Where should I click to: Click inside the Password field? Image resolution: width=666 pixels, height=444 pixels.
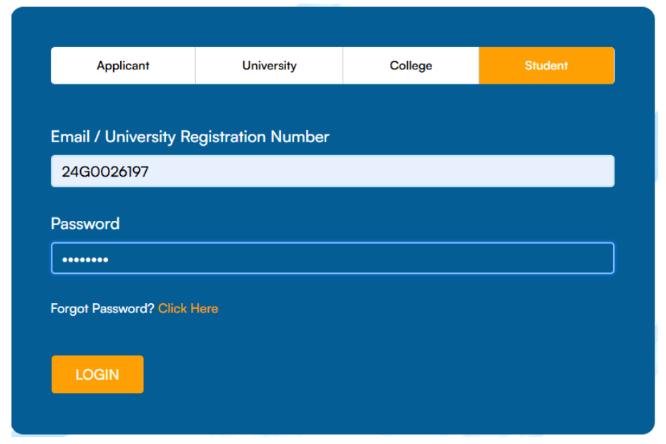point(333,258)
